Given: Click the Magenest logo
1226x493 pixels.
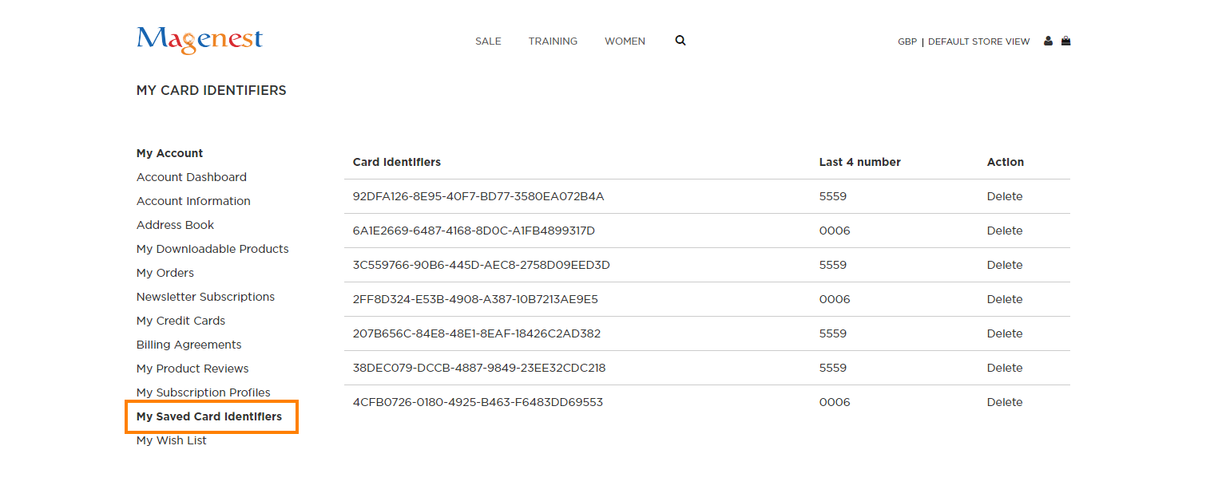Looking at the screenshot, I should (199, 40).
